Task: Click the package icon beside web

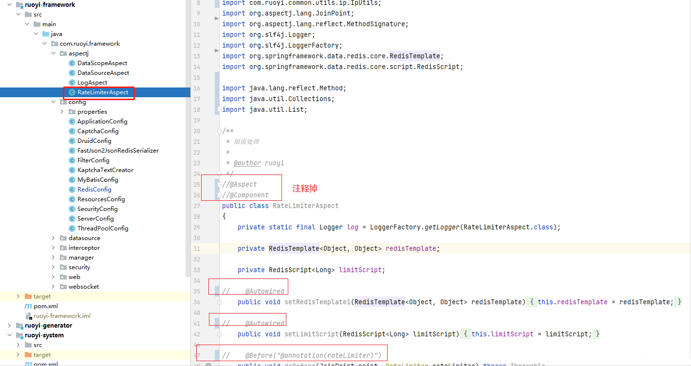Action: pos(63,277)
